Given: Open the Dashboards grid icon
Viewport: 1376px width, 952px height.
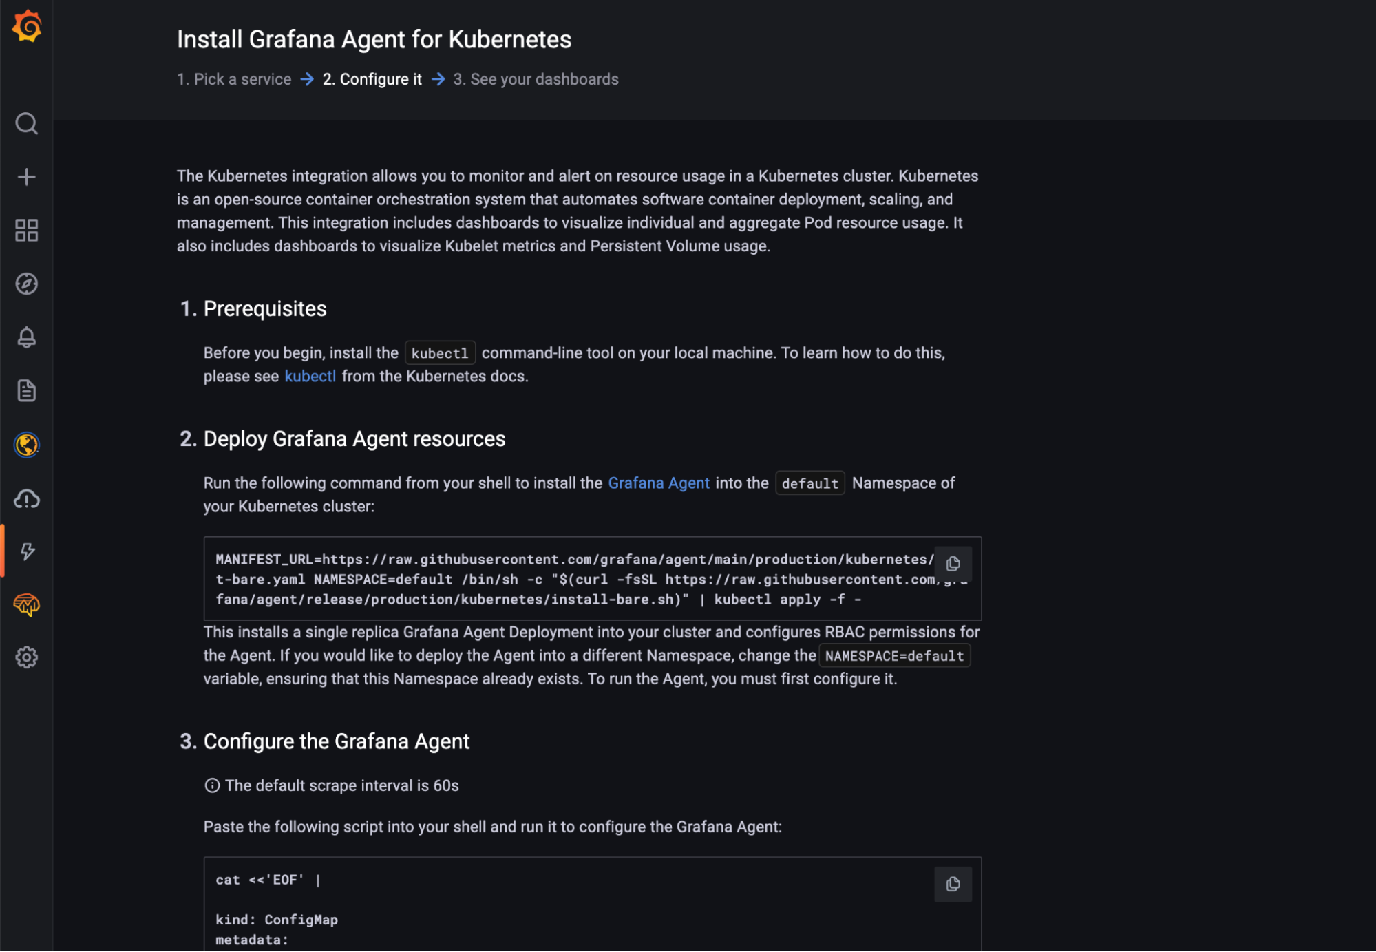Looking at the screenshot, I should click(x=27, y=230).
